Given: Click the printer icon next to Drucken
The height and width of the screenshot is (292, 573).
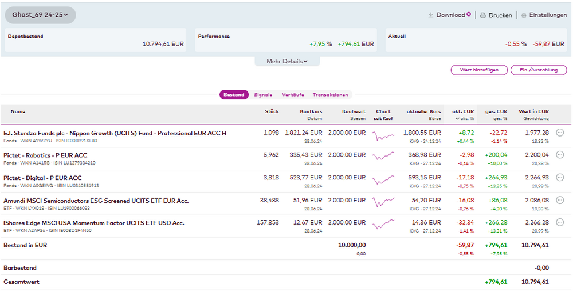Looking at the screenshot, I should pos(483,15).
